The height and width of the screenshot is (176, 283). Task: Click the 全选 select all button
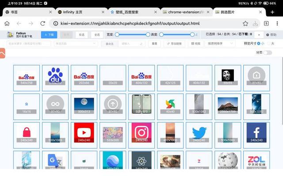click(97, 35)
